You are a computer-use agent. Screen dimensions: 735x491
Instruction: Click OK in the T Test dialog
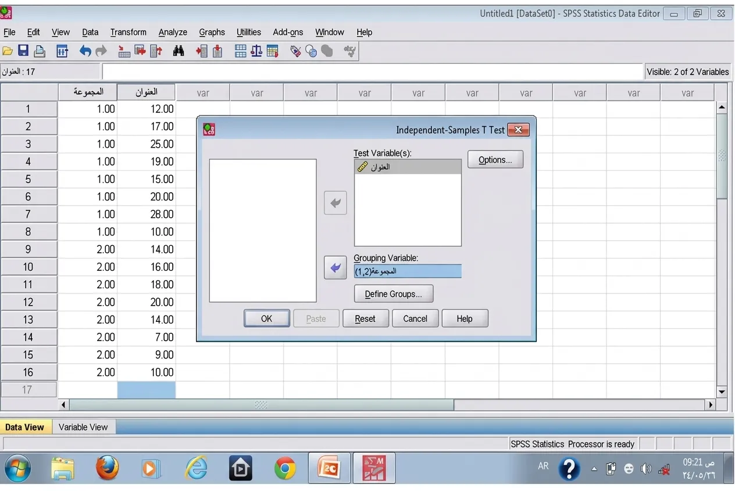[266, 318]
